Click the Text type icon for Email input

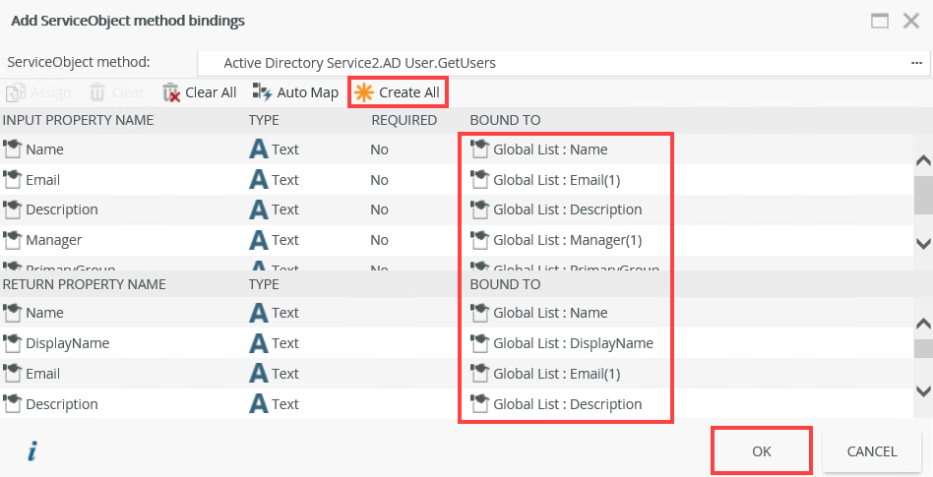[x=259, y=180]
